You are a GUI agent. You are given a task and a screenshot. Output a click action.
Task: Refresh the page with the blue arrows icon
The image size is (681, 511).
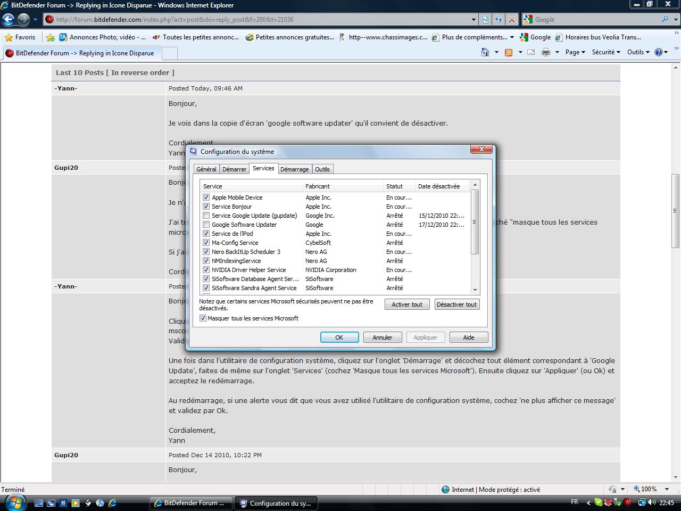coord(499,20)
